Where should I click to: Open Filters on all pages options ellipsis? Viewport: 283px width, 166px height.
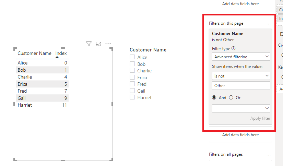pyautogui.click(x=269, y=155)
